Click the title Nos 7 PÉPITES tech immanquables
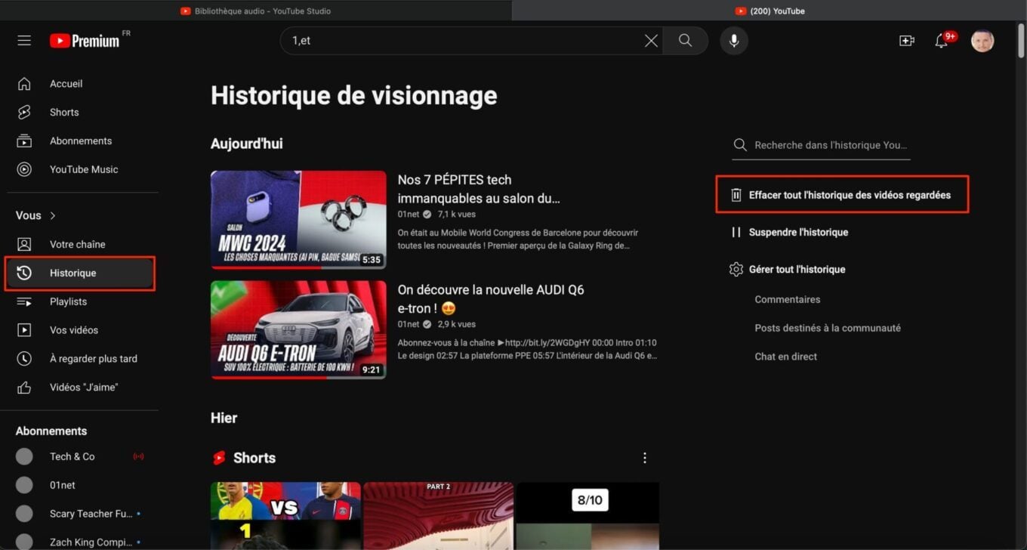Screen dimensions: 1027x550 pos(479,189)
